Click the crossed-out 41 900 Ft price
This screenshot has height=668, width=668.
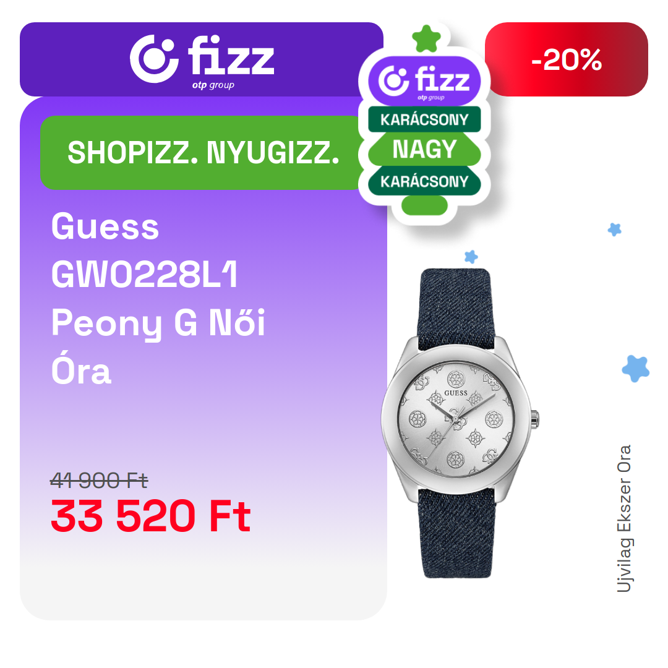(99, 481)
